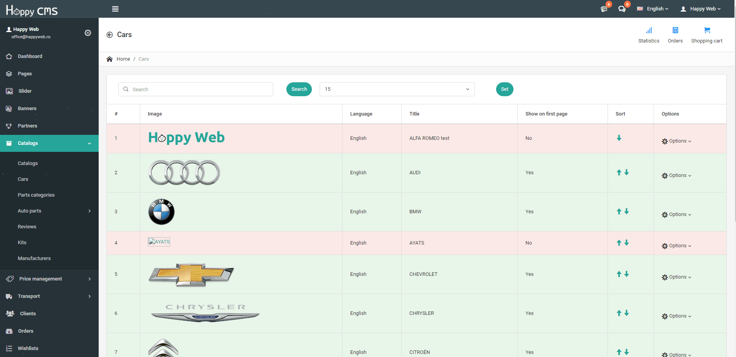This screenshot has height=357, width=736.
Task: Click the Title column header
Action: coord(414,114)
